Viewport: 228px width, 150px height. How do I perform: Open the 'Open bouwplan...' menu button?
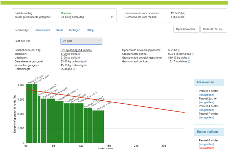186,29
